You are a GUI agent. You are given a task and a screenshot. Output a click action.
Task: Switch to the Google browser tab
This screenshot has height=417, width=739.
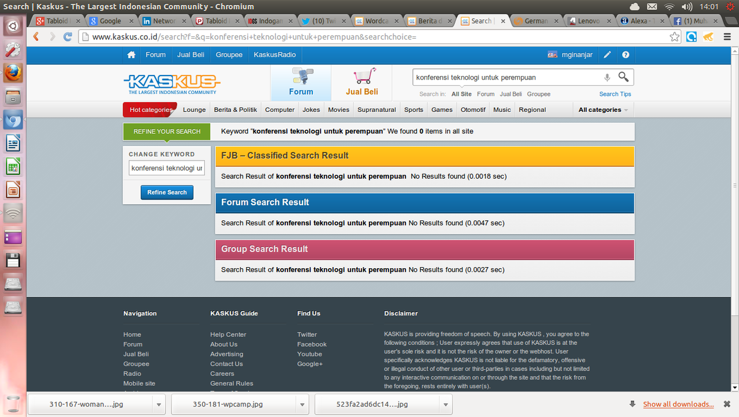110,21
